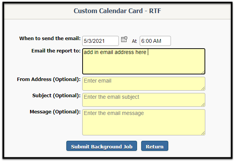Viewport: 235px width, 162px height.
Task: Click the 'From Address (Optional):' label
Action: (x=49, y=79)
